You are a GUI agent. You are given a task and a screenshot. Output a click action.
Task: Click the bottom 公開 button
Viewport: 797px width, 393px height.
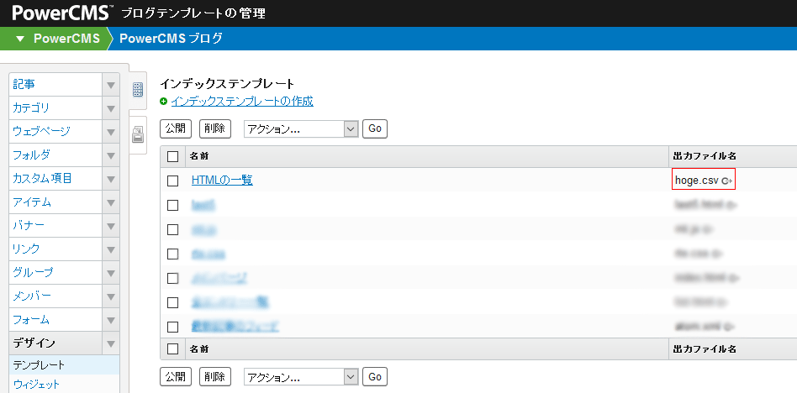176,377
